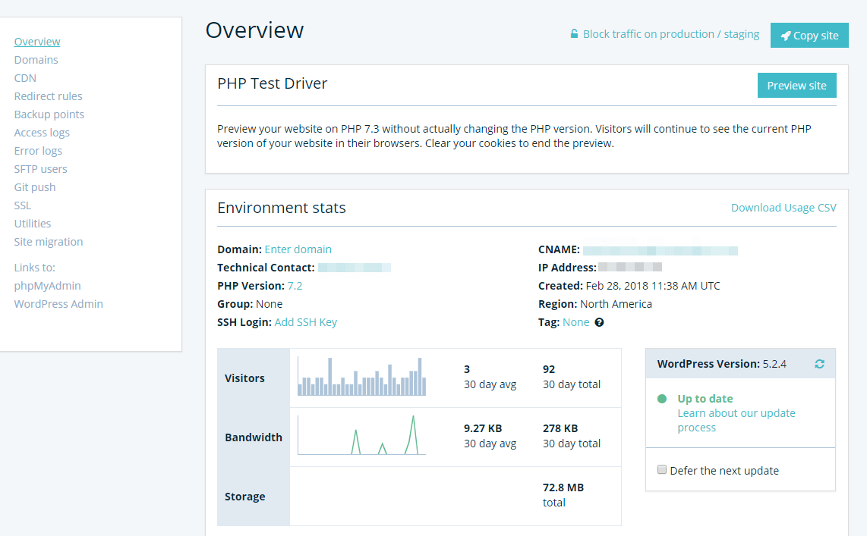The image size is (867, 536).
Task: Click the 72.8 MB storage total
Action: click(x=563, y=487)
